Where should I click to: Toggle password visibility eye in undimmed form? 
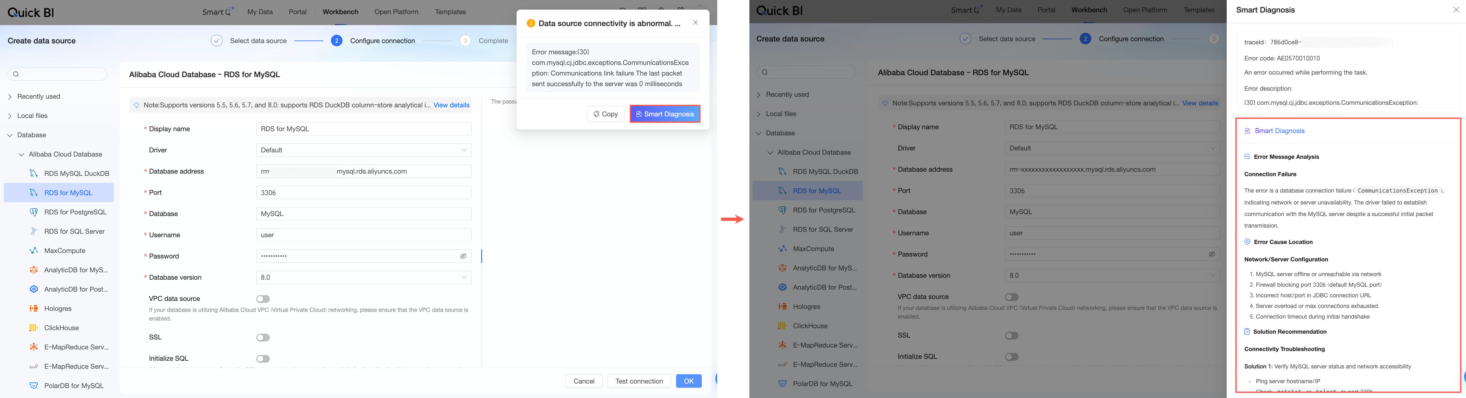[463, 257]
